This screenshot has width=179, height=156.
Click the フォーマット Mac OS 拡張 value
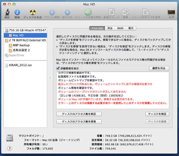[61, 140]
